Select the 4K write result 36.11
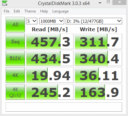Image resolution: width=128 pixels, height=116 pixels. (x=98, y=75)
